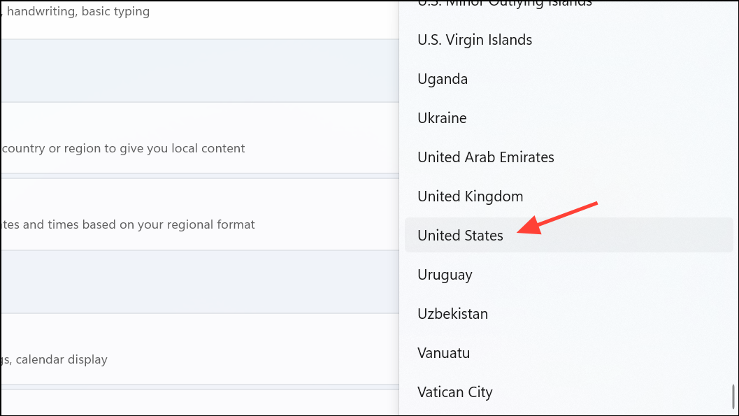
Task: Click the empty scrollbar track beside Uganda
Action: pos(733,79)
